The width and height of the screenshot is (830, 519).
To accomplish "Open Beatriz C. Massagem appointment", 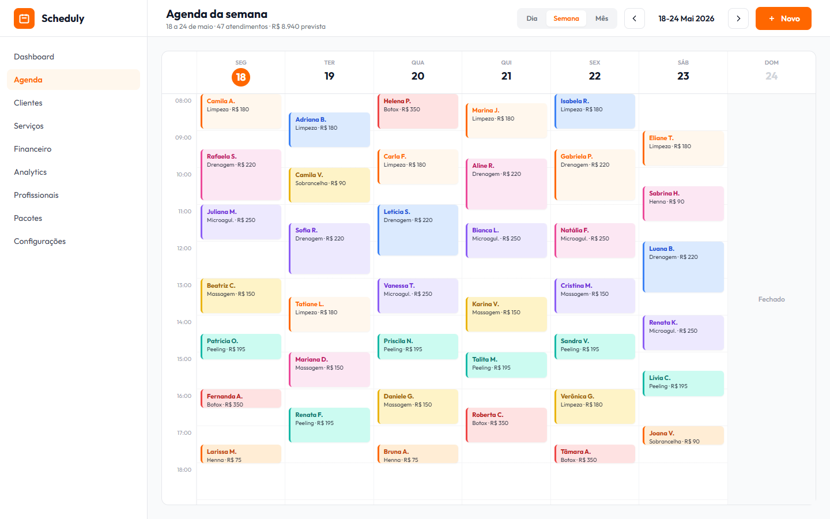I will [x=241, y=296].
